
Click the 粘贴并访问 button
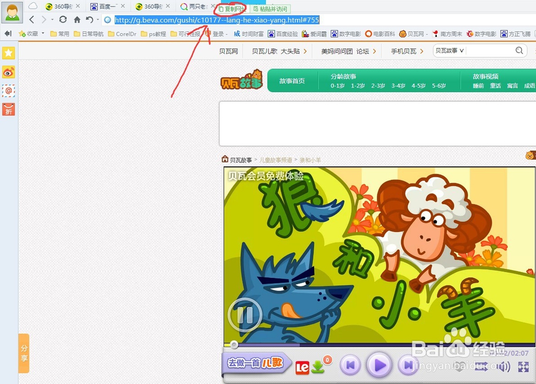(270, 9)
